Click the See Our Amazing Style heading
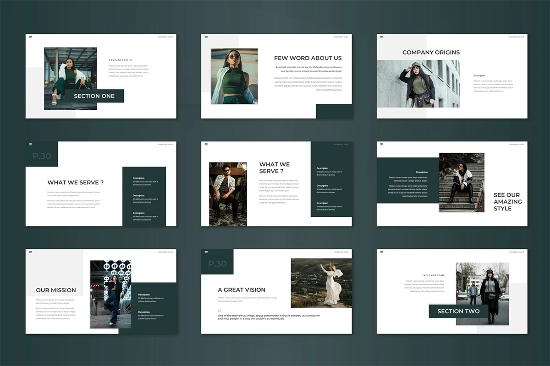This screenshot has width=550, height=366. [x=508, y=202]
